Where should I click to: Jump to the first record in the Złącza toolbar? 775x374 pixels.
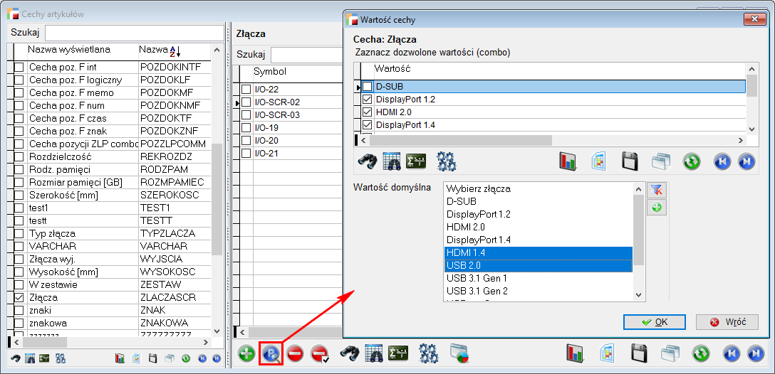click(x=732, y=353)
